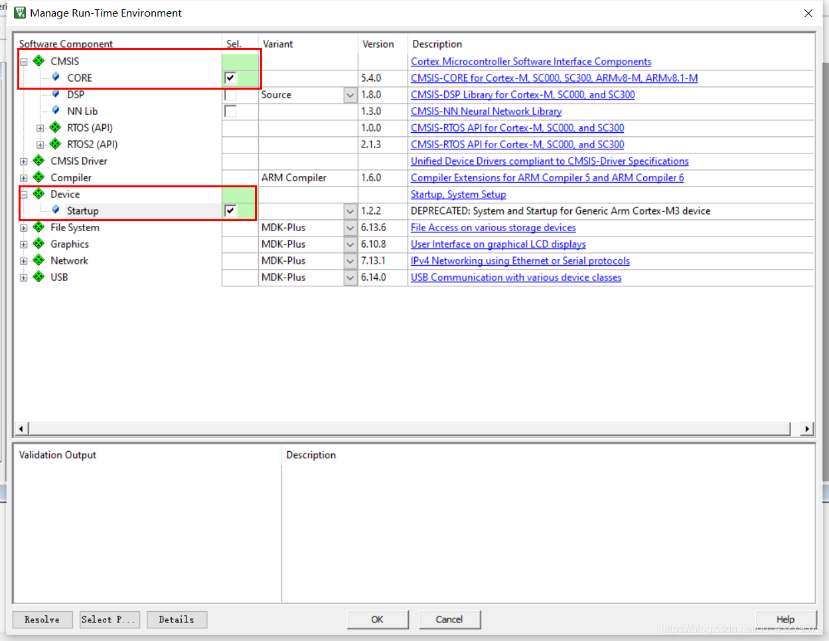Screen dimensions: 829x641
Task: Uncheck the Device Startup checkbox
Action: coord(230,211)
